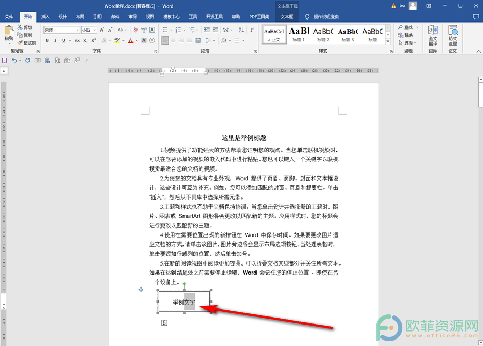Copy selection using 复制 button
The height and width of the screenshot is (346, 483).
coord(25,35)
